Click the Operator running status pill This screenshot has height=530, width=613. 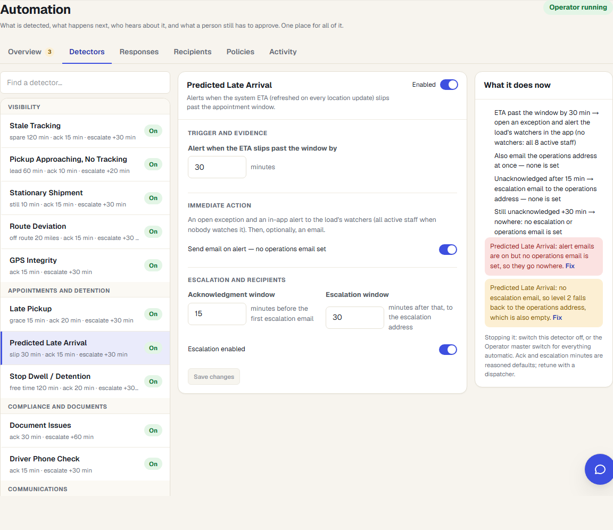578,7
